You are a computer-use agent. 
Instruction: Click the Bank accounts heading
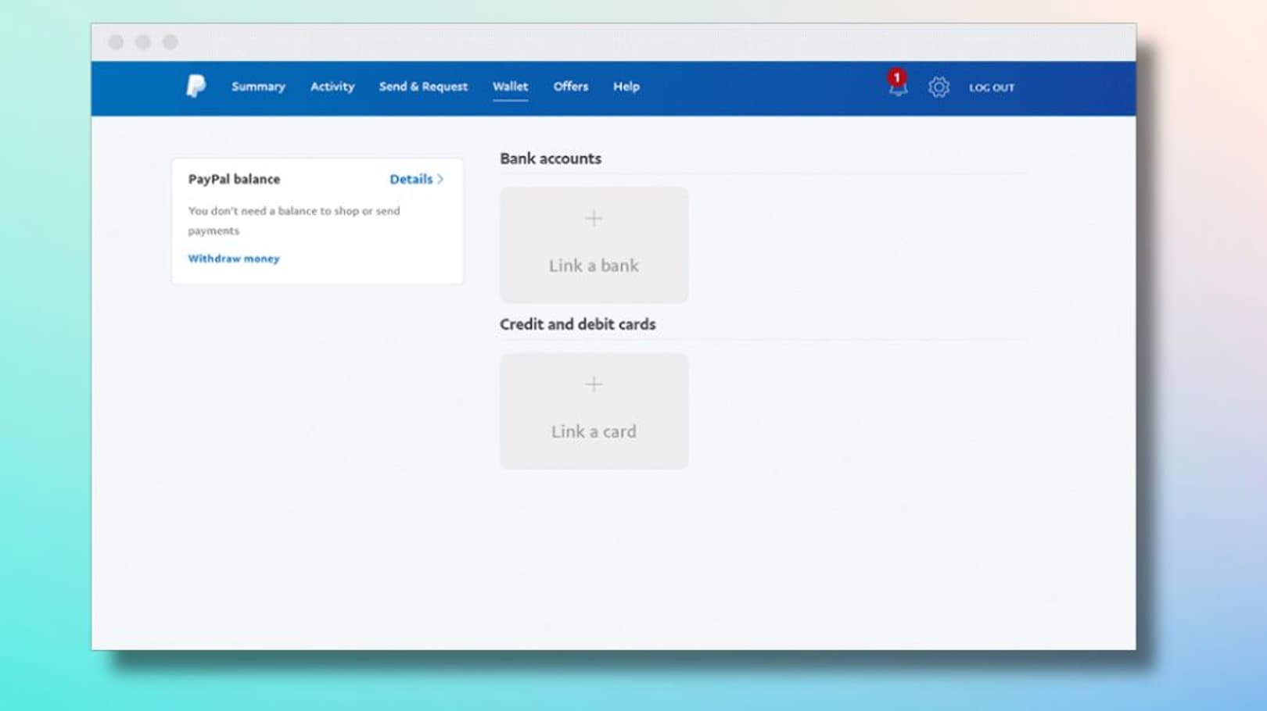pyautogui.click(x=551, y=159)
